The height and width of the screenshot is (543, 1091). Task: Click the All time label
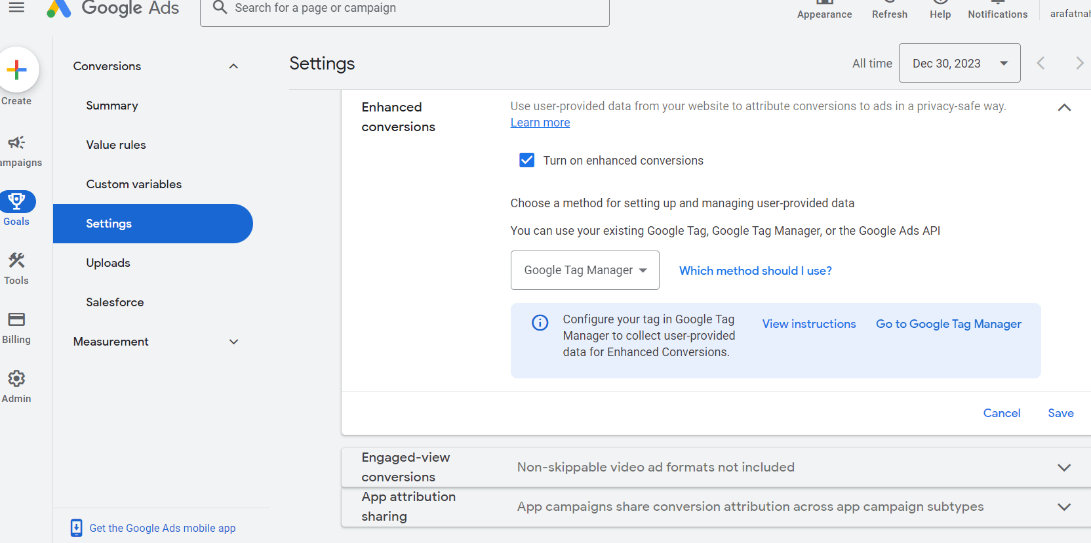[872, 64]
